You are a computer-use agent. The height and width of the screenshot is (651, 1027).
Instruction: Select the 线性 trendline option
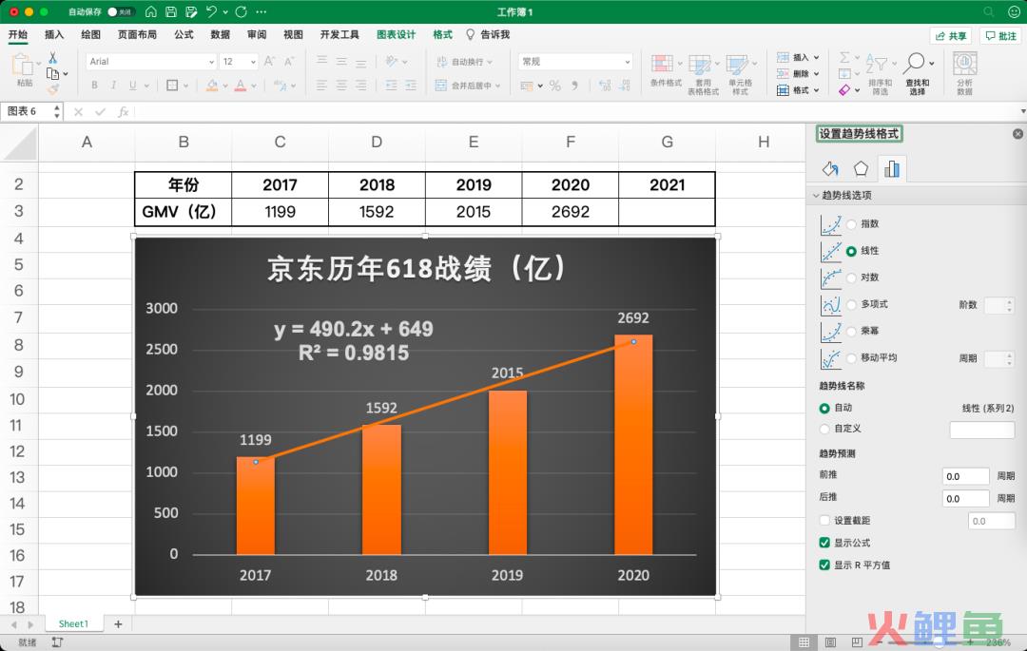(851, 251)
